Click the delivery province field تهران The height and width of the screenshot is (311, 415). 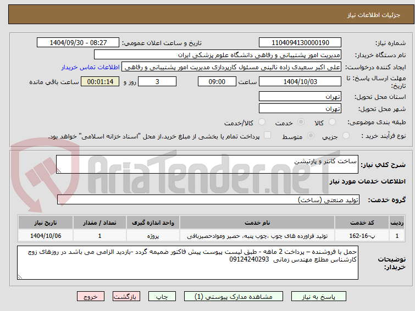click(300, 96)
